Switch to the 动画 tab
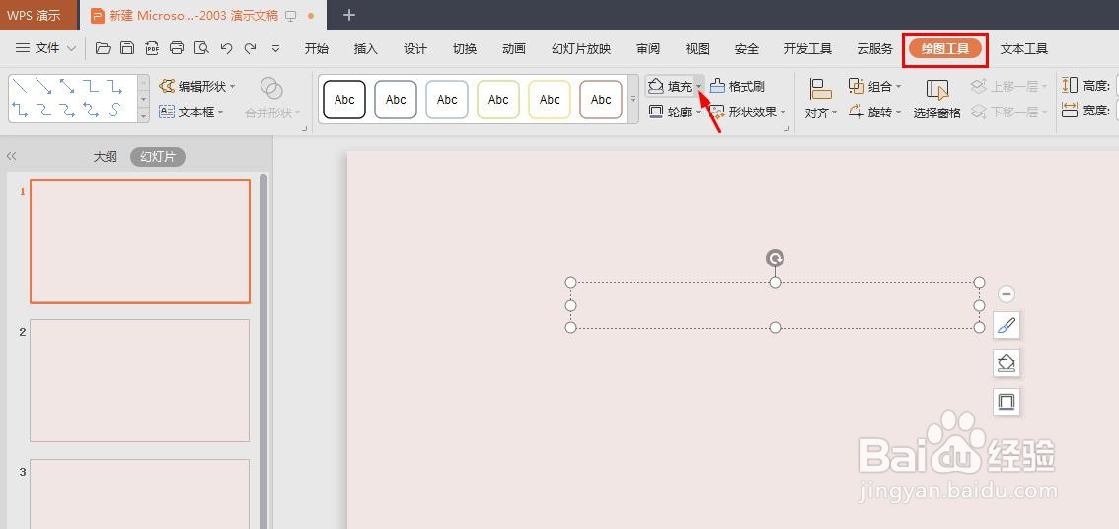The height and width of the screenshot is (529, 1119). tap(514, 48)
